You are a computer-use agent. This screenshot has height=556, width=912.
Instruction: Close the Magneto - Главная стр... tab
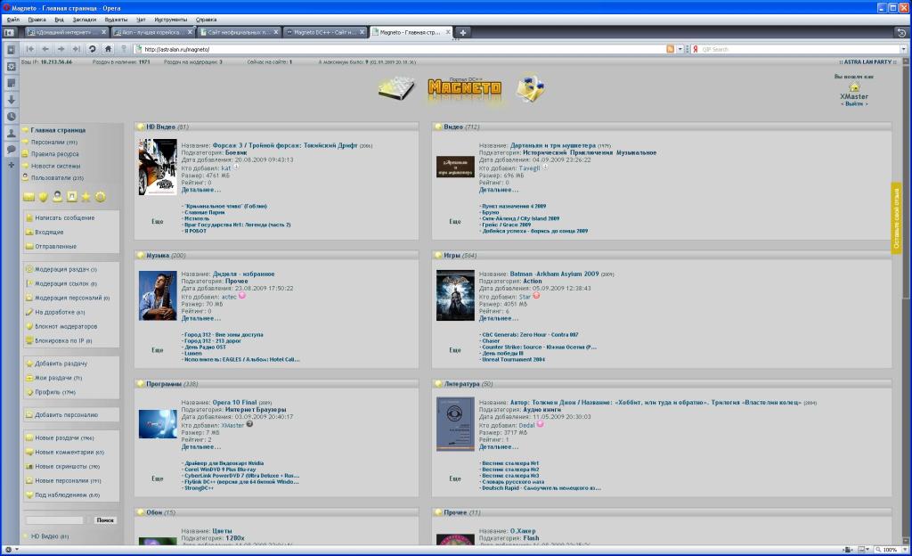tap(448, 33)
